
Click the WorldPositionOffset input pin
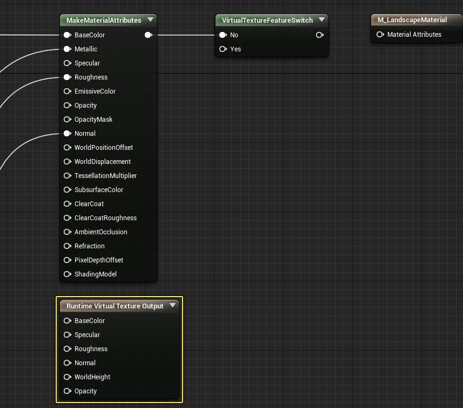coord(68,148)
